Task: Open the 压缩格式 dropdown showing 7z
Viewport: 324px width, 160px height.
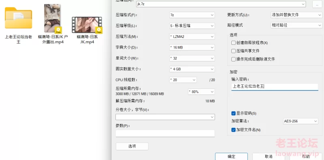Action: (192, 15)
